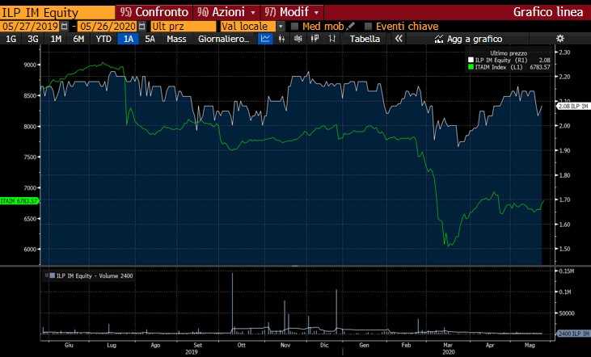Click the 9000 left axis value
The height and width of the screenshot is (357, 591).
(x=30, y=65)
